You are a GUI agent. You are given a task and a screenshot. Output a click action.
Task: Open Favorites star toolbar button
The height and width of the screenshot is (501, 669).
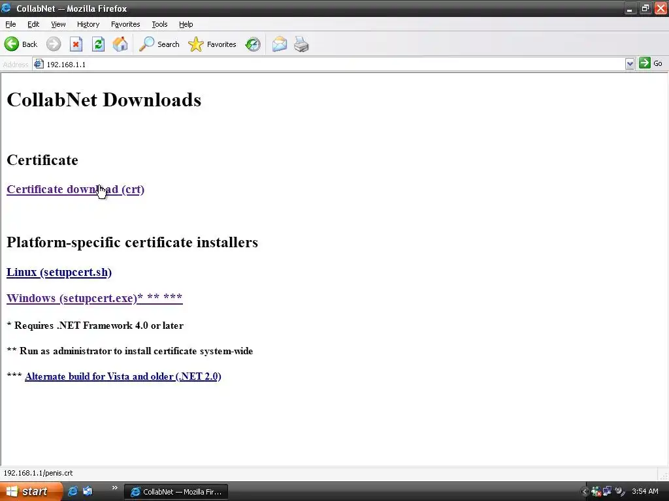[x=212, y=44]
